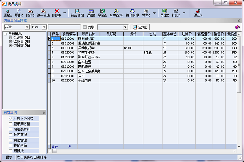The image size is (244, 162).
Task: Click the 复制 (Copy) toolbar icon
Action: [19, 13]
